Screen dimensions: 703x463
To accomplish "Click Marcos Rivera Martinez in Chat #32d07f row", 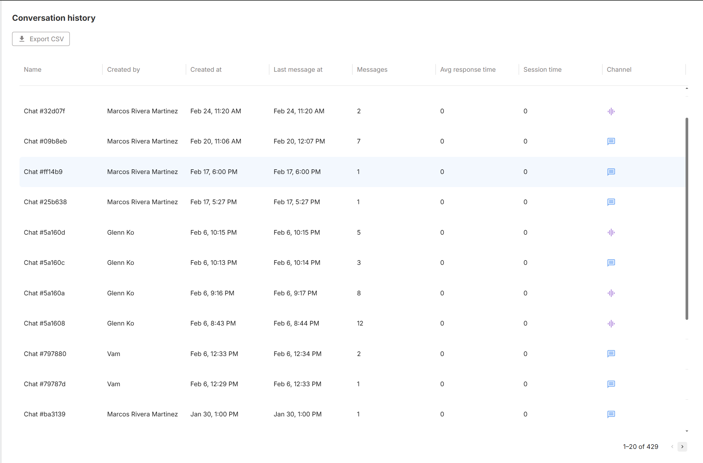I will coord(142,111).
